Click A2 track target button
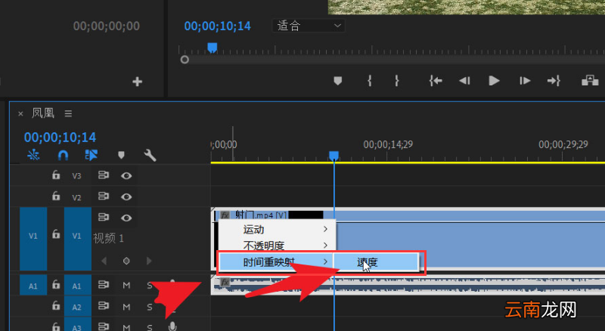This screenshot has height=331, width=605. point(78,307)
